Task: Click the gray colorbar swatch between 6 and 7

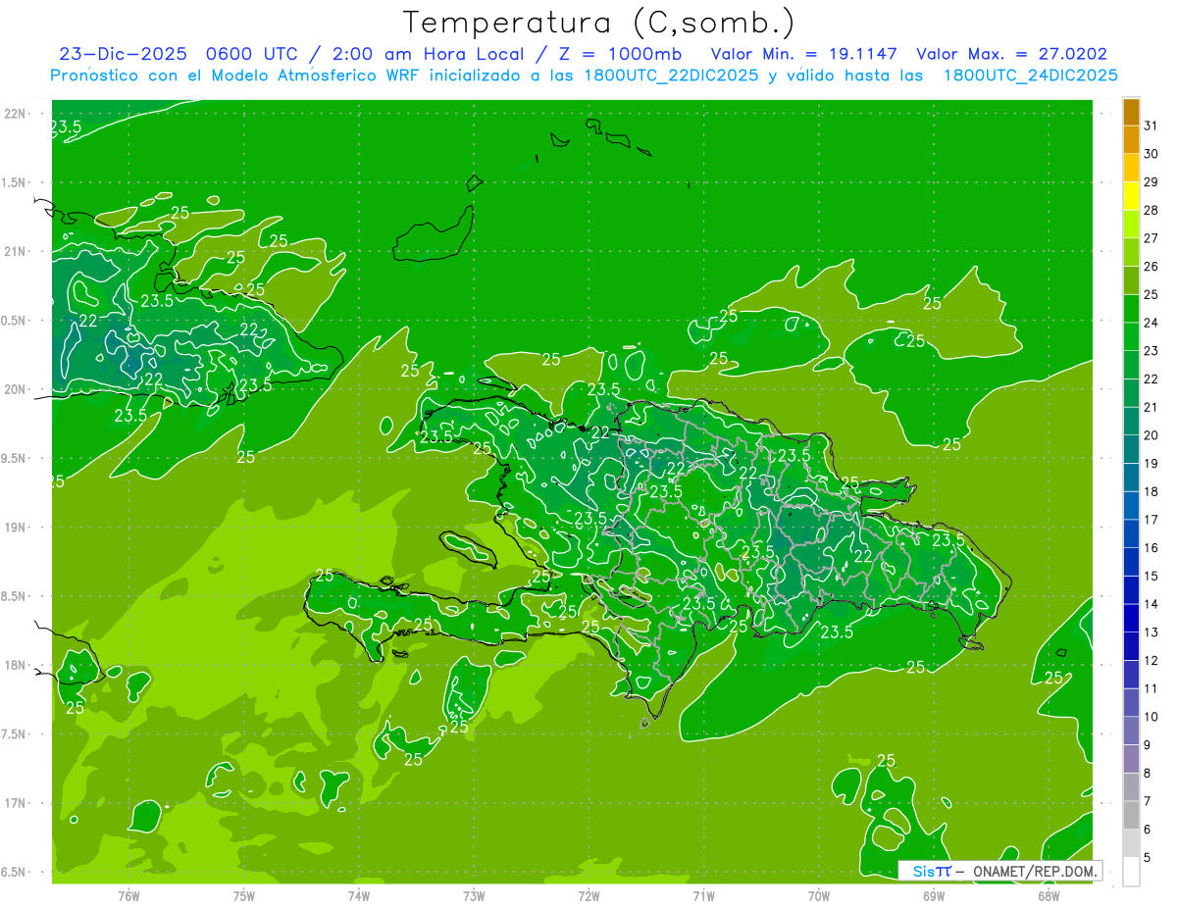Action: (1131, 816)
